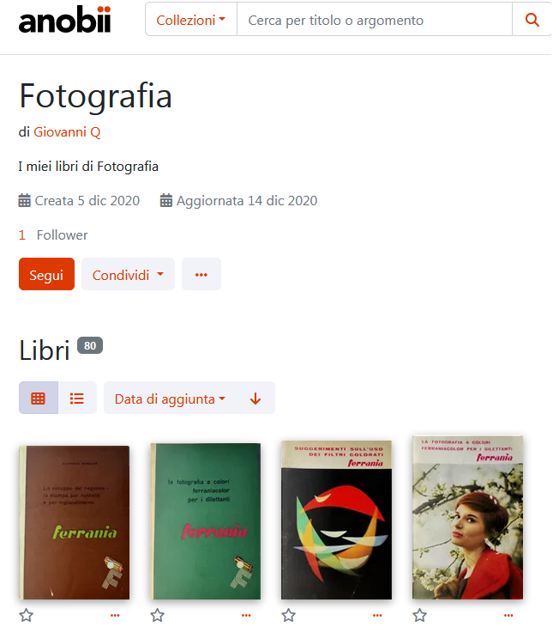Follow the collection with Segui button

click(x=47, y=275)
